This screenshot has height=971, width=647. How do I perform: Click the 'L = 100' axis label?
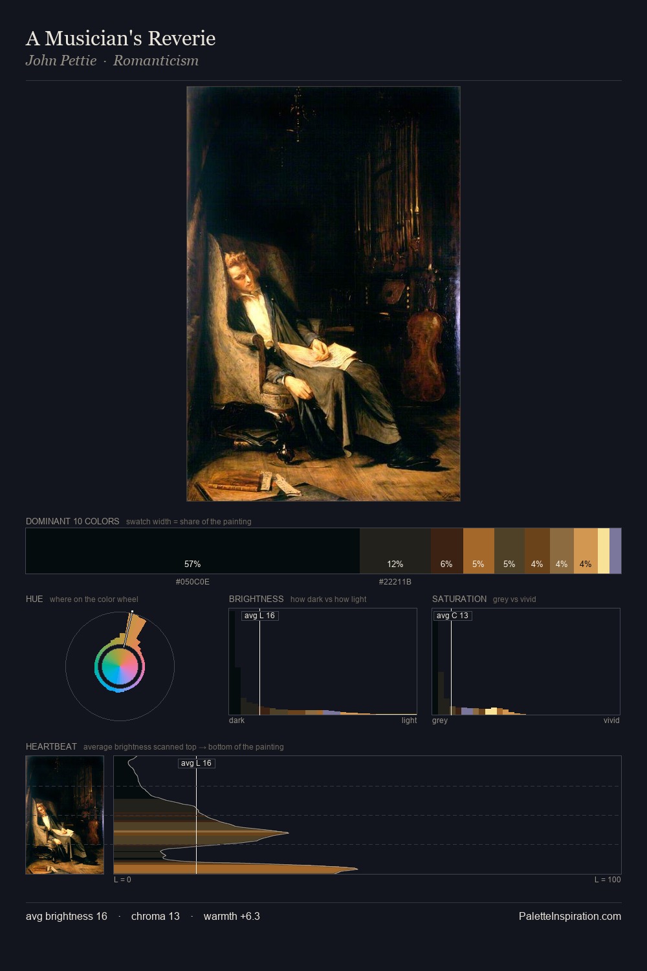[x=608, y=880]
